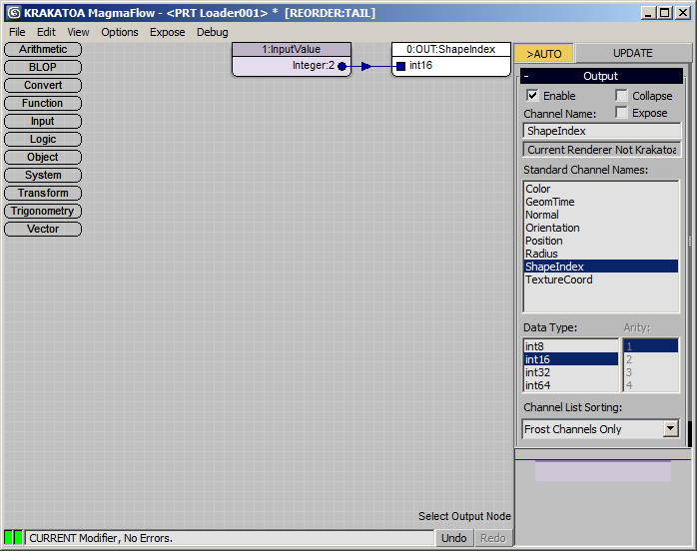Select int32 data type
Viewport: 697px width, 551px height.
point(571,372)
